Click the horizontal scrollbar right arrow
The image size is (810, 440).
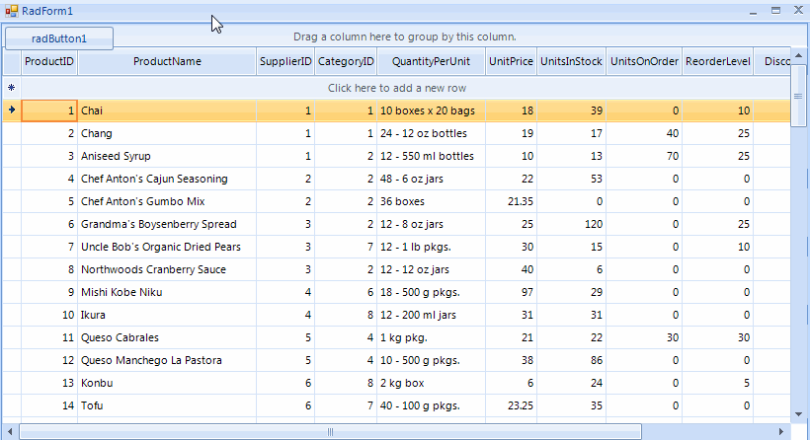(x=781, y=432)
